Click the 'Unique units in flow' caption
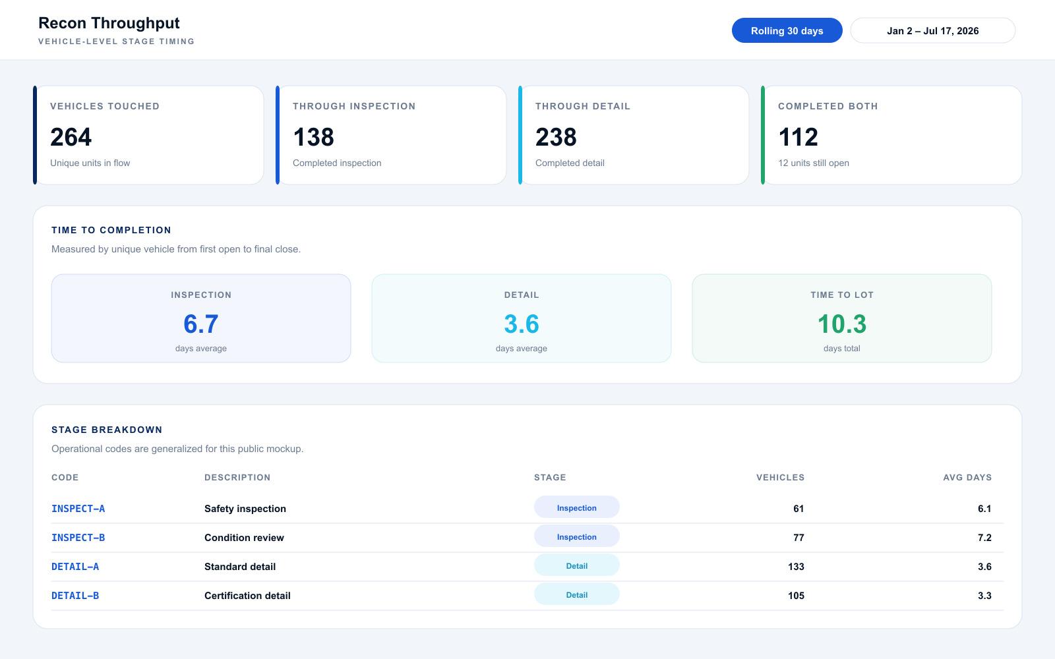 click(x=90, y=163)
